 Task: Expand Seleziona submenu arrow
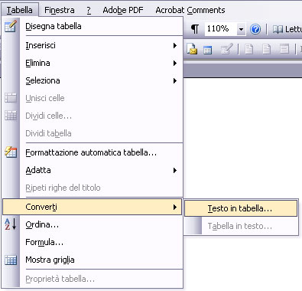tap(175, 80)
